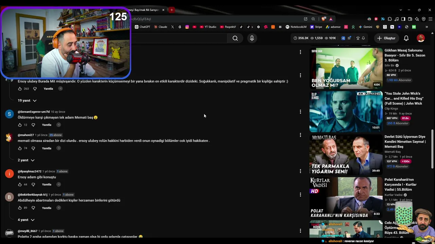Reply with Yanıtla on BekirBerkbayrak's comment

point(47,208)
